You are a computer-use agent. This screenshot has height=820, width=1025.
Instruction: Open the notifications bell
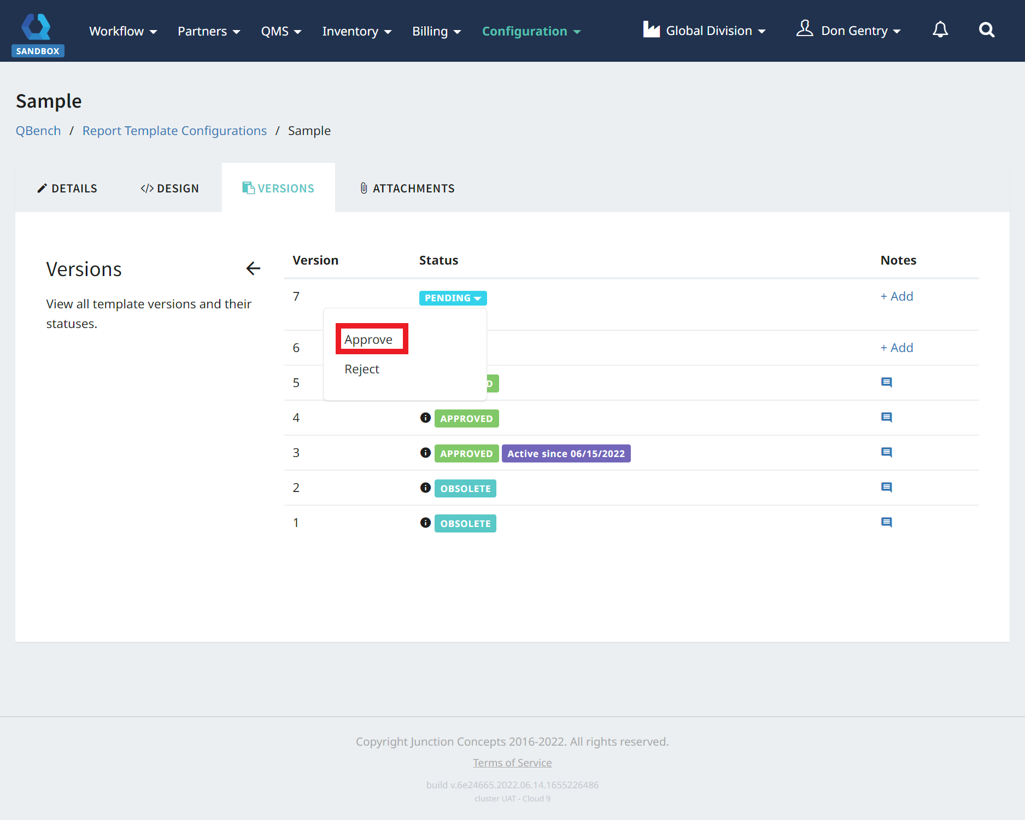point(940,30)
